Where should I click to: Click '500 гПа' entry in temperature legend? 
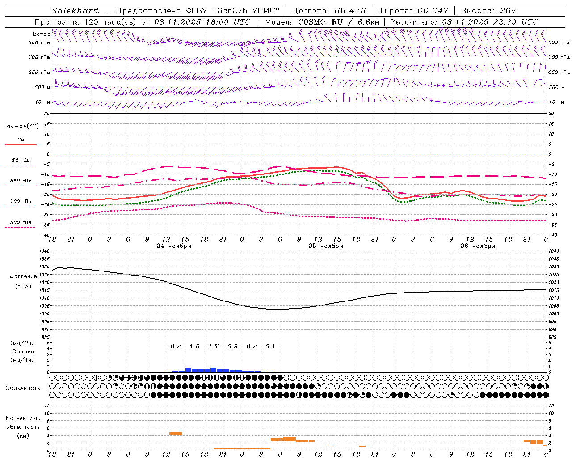pyautogui.click(x=21, y=222)
